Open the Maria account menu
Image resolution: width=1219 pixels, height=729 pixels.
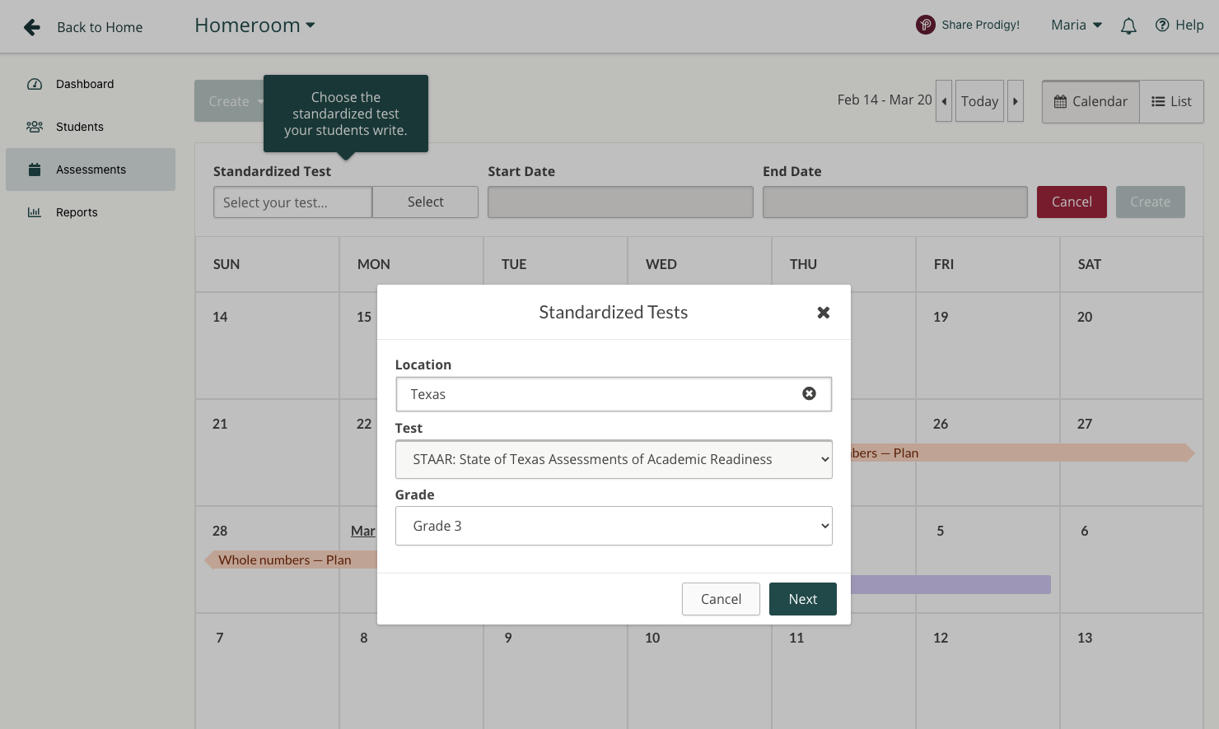click(1077, 25)
